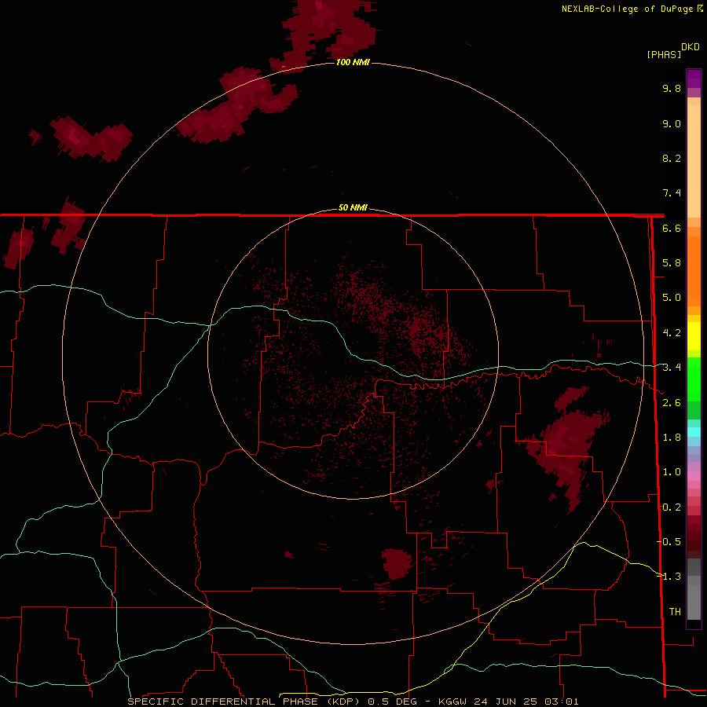Click the DKD legend unit label
The height and width of the screenshot is (707, 707).
tap(691, 47)
